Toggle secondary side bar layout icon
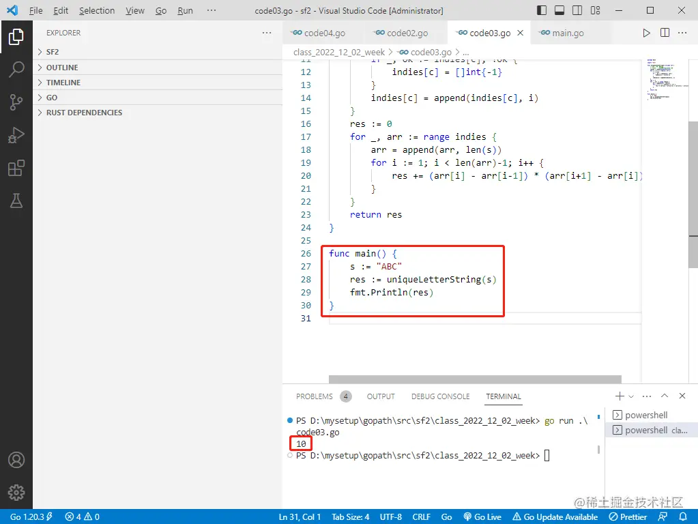The height and width of the screenshot is (524, 698). coord(577,10)
